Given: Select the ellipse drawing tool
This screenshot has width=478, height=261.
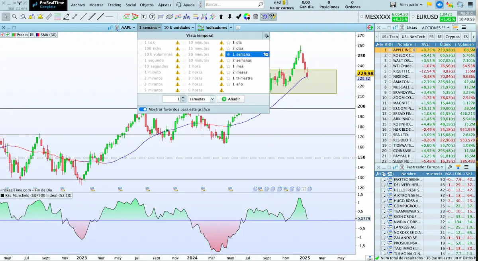Looking at the screenshot, I should 169,17.
